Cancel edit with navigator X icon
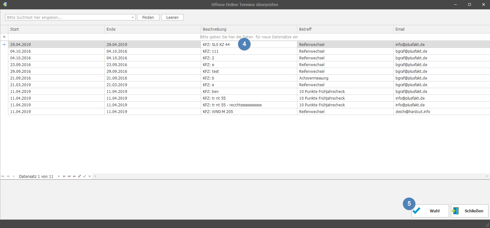Screen dimensions: 490x228 pos(90,176)
